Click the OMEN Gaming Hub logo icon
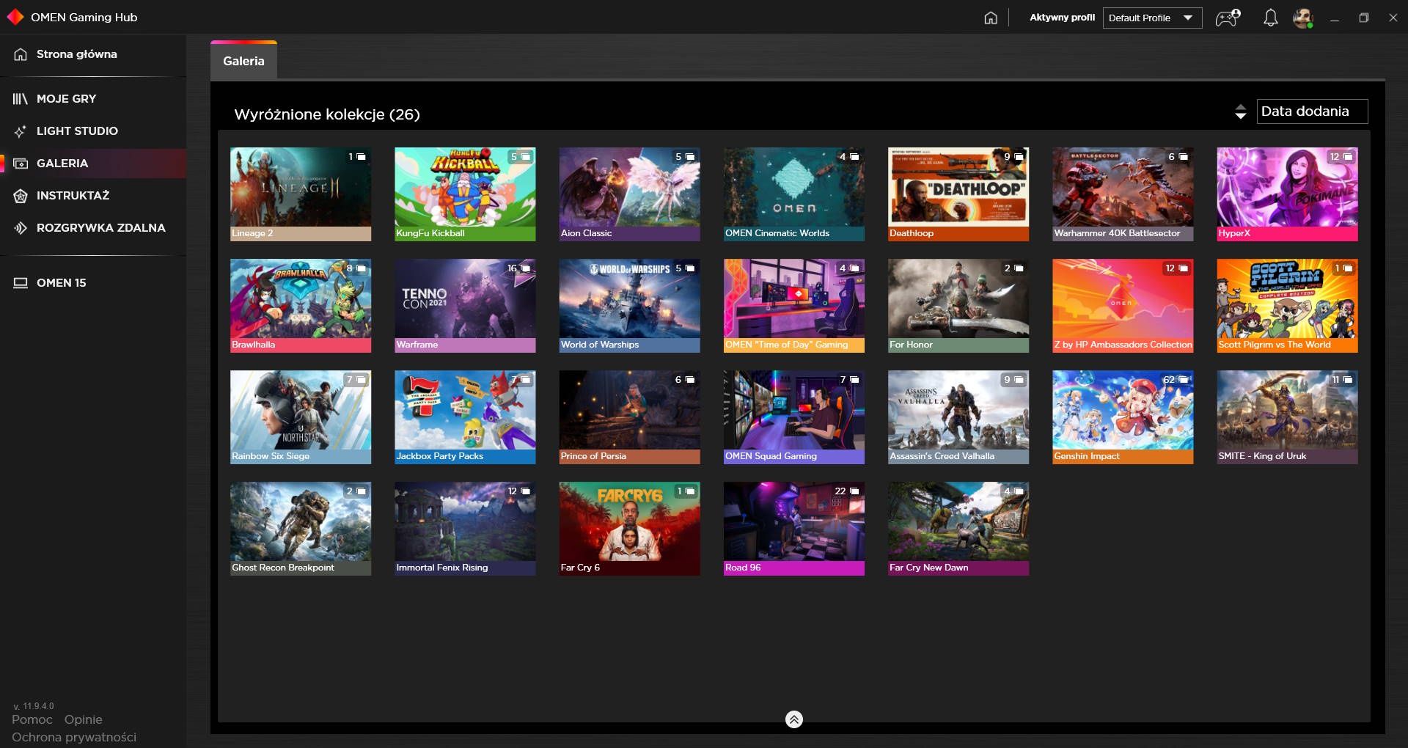Image resolution: width=1408 pixels, height=748 pixels. (15, 17)
